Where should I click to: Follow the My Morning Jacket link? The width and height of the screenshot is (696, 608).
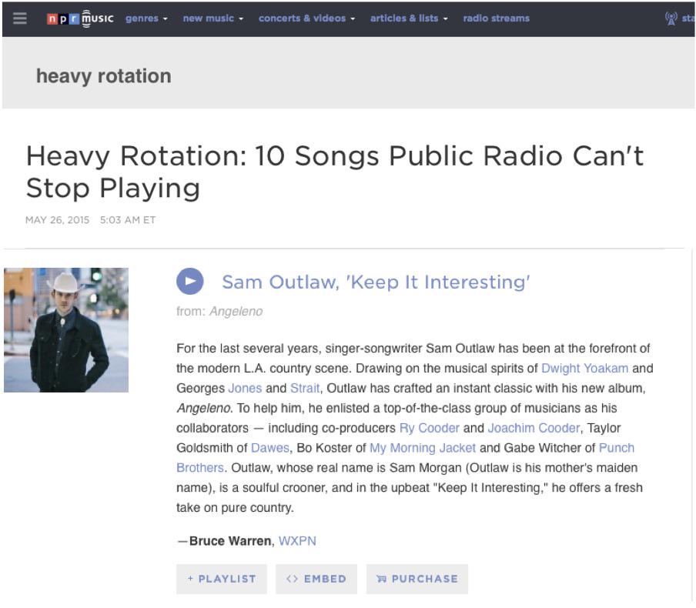pos(423,448)
